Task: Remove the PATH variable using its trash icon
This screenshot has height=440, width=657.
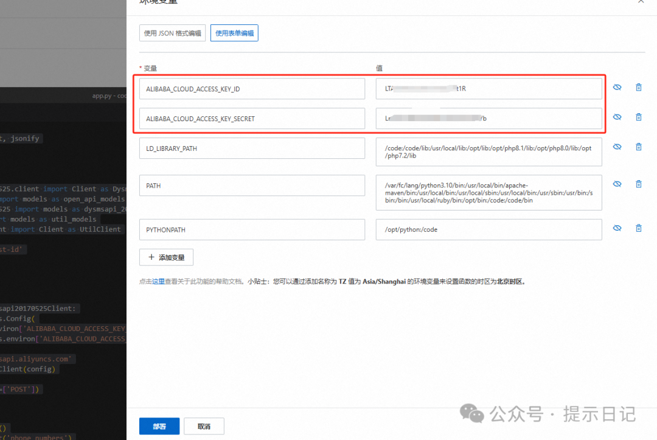Action: tap(638, 184)
